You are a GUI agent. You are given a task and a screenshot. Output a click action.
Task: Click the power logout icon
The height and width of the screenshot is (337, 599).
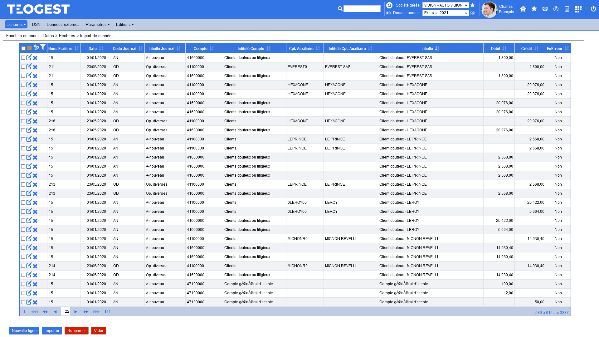pos(593,9)
